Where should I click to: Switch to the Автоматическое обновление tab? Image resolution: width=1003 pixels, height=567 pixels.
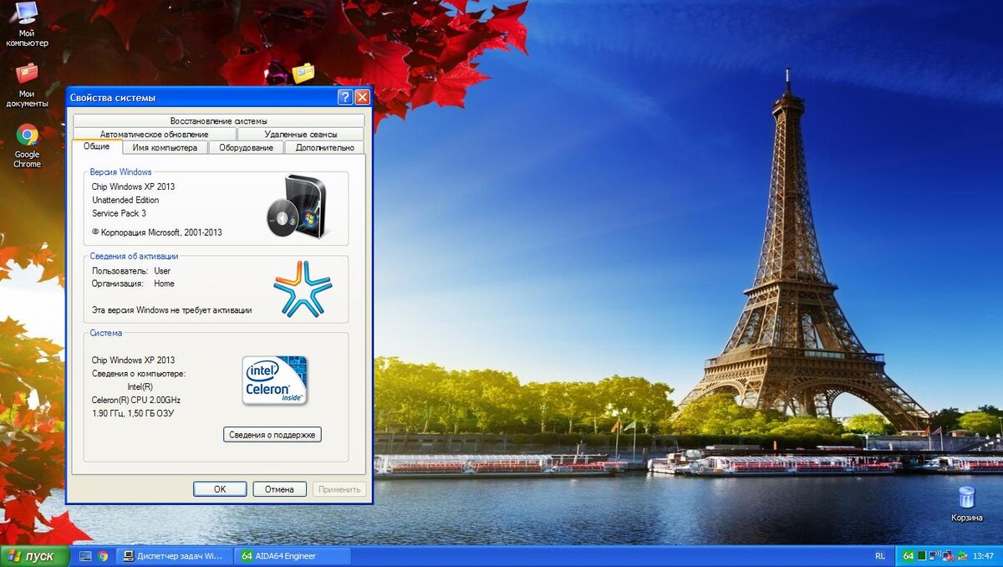155,134
